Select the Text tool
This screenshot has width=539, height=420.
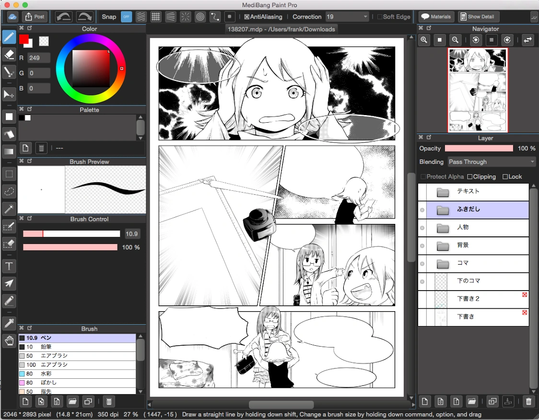coord(9,266)
